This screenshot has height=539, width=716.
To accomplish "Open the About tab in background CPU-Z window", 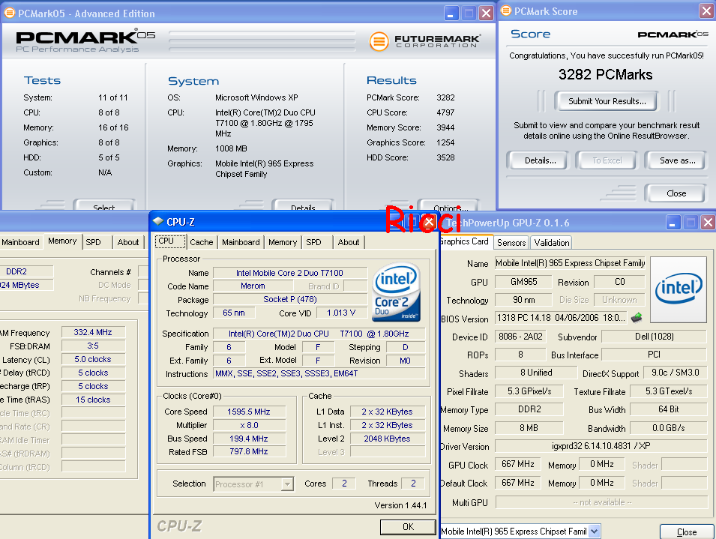I will tap(128, 242).
